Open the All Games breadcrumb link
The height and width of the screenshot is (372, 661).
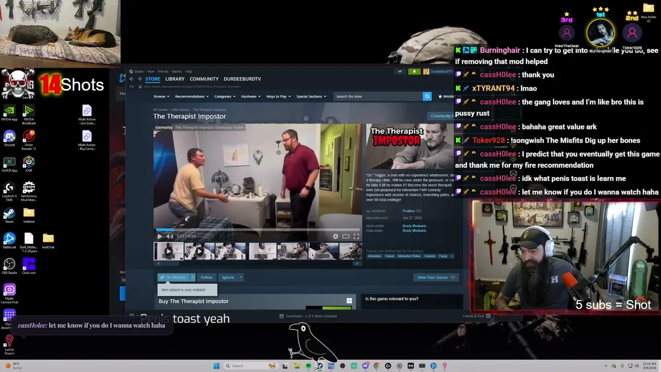coord(160,110)
